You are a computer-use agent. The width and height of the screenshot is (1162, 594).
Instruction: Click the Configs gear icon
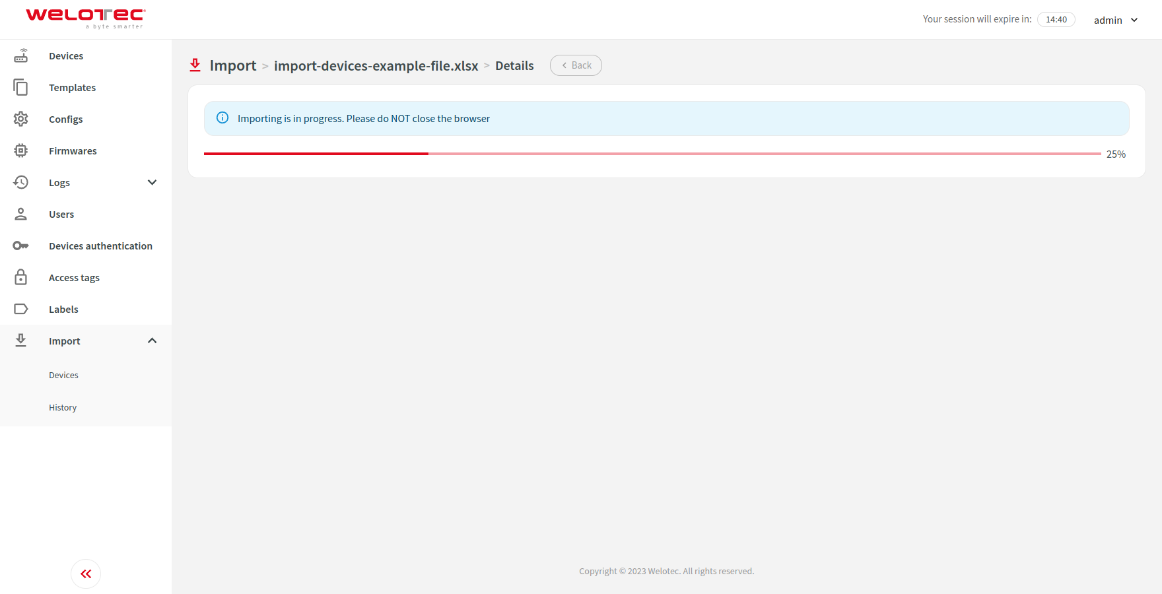coord(21,119)
